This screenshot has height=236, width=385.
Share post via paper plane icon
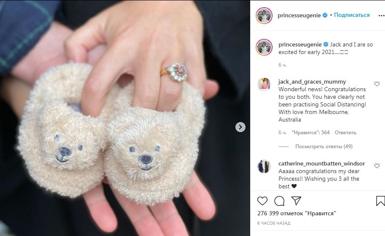(296, 201)
